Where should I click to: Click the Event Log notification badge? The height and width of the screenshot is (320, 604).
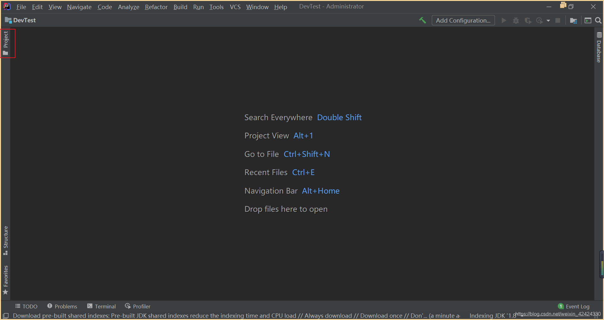(561, 306)
